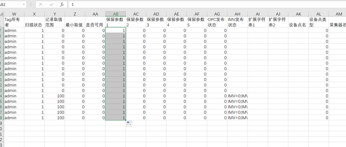This screenshot has width=346, height=147.
Task: Open Insert Function with the fx icon
Action: tap(62, 4)
